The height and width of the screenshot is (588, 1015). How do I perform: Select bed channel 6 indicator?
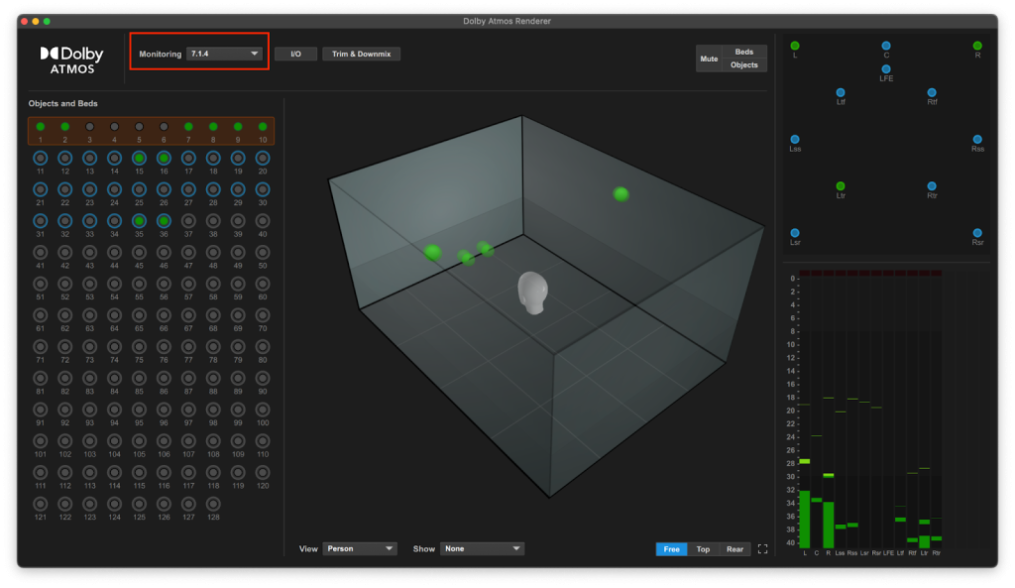point(164,127)
